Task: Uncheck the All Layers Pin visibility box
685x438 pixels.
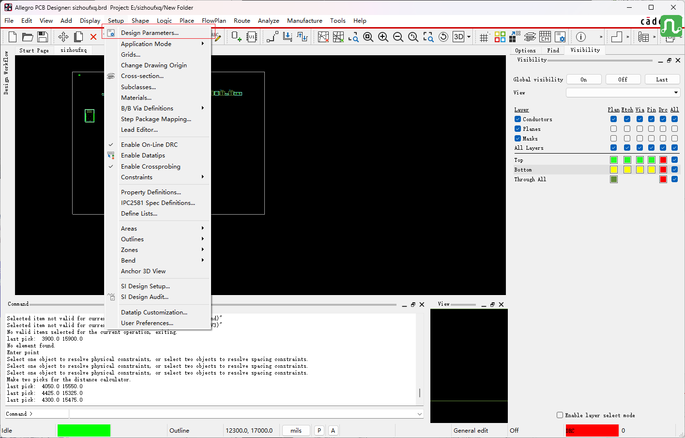Action: pyautogui.click(x=651, y=148)
